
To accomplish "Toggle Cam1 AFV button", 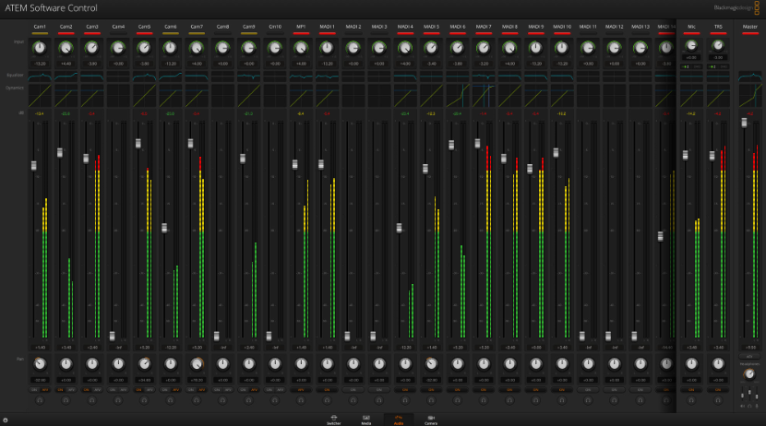I will point(45,389).
